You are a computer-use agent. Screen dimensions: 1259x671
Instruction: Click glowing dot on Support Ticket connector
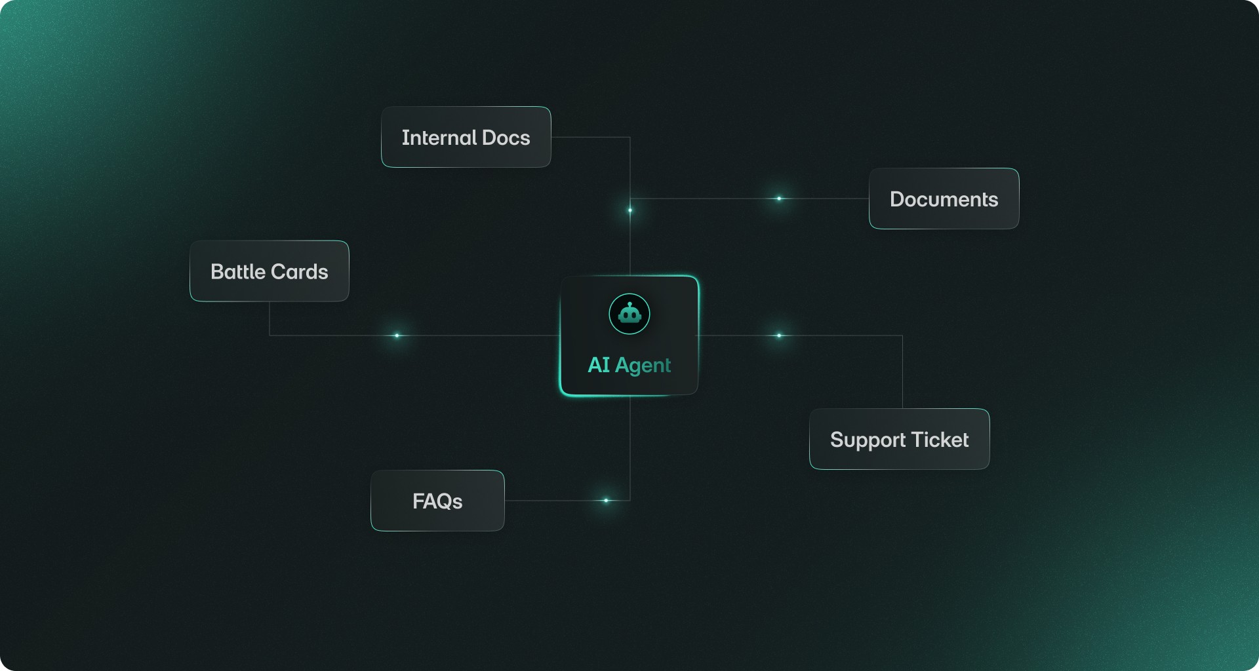[779, 335]
